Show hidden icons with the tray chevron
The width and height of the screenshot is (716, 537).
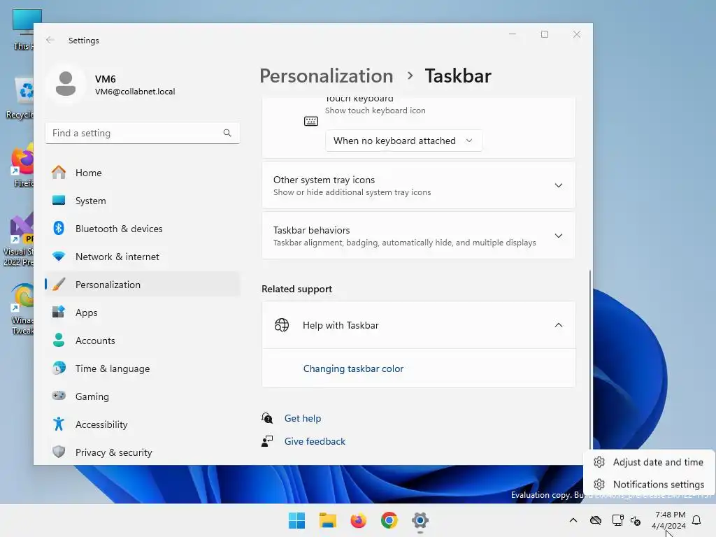pos(573,520)
